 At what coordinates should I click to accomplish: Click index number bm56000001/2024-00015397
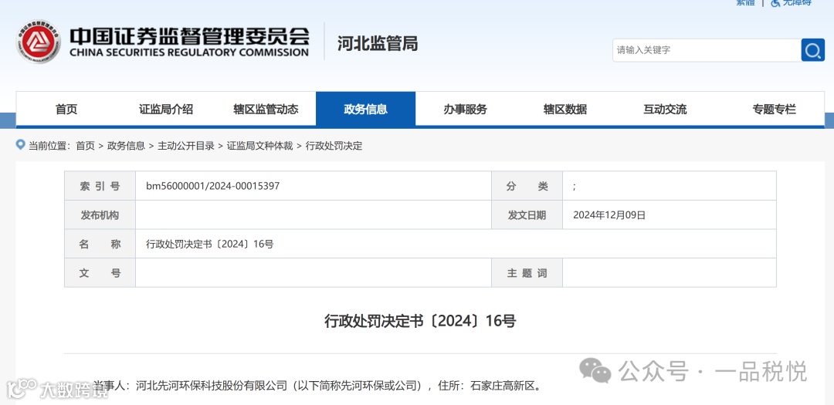[x=213, y=186]
